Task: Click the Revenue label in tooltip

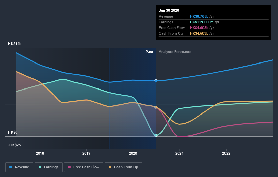Action: tap(166, 16)
